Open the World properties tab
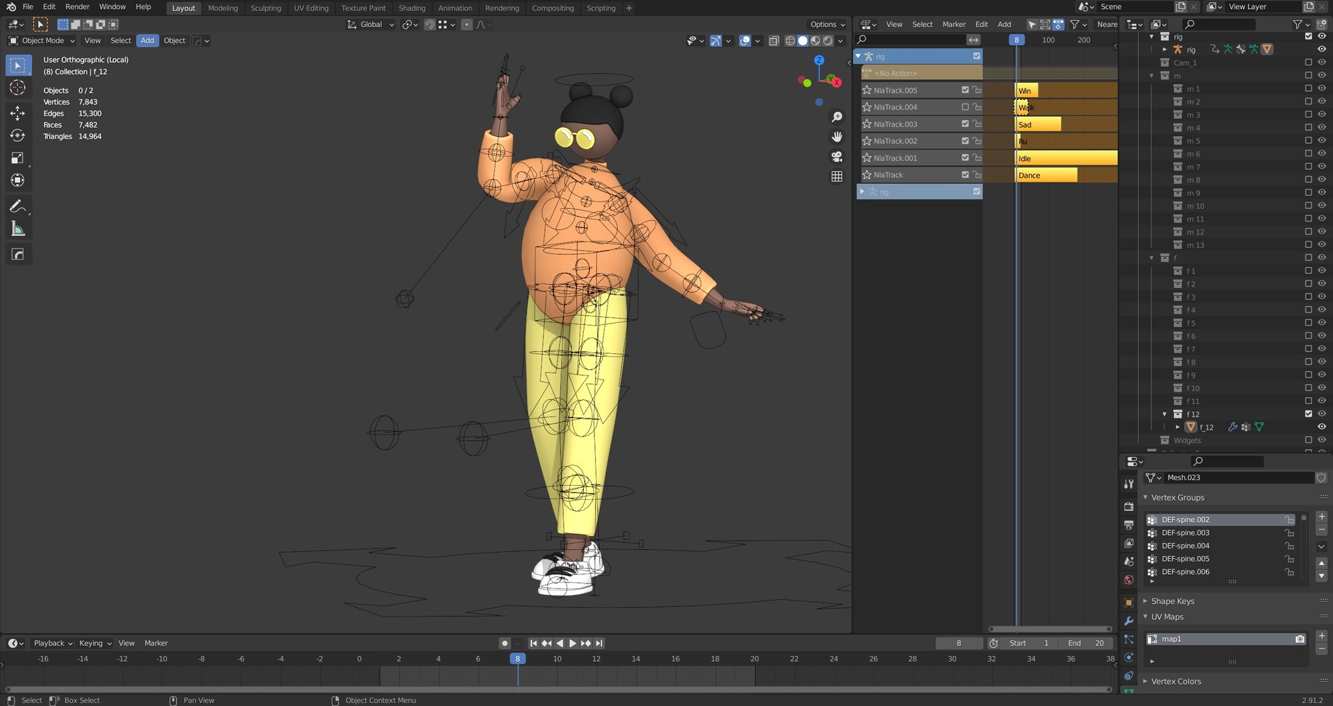The height and width of the screenshot is (706, 1333). pyautogui.click(x=1129, y=580)
